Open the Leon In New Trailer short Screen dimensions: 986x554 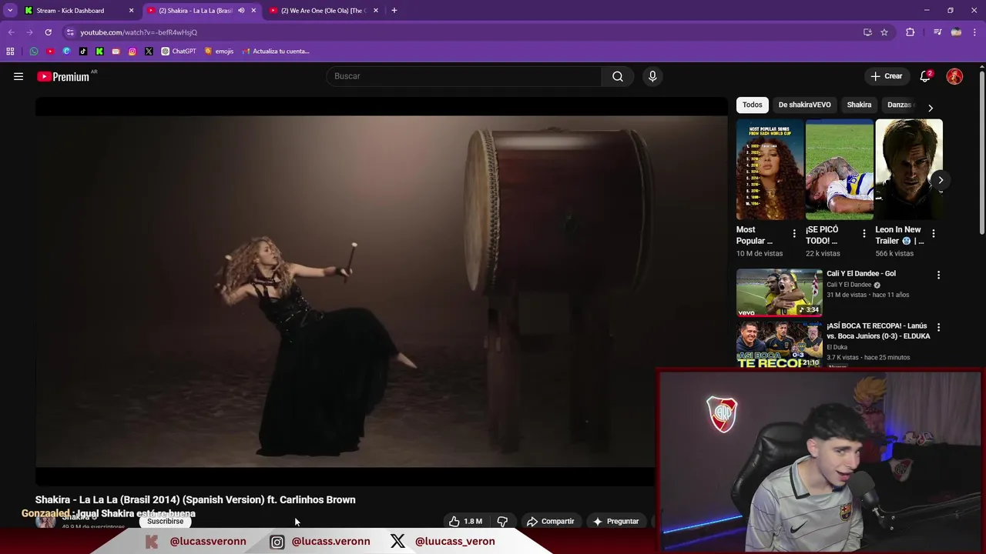[x=908, y=169]
